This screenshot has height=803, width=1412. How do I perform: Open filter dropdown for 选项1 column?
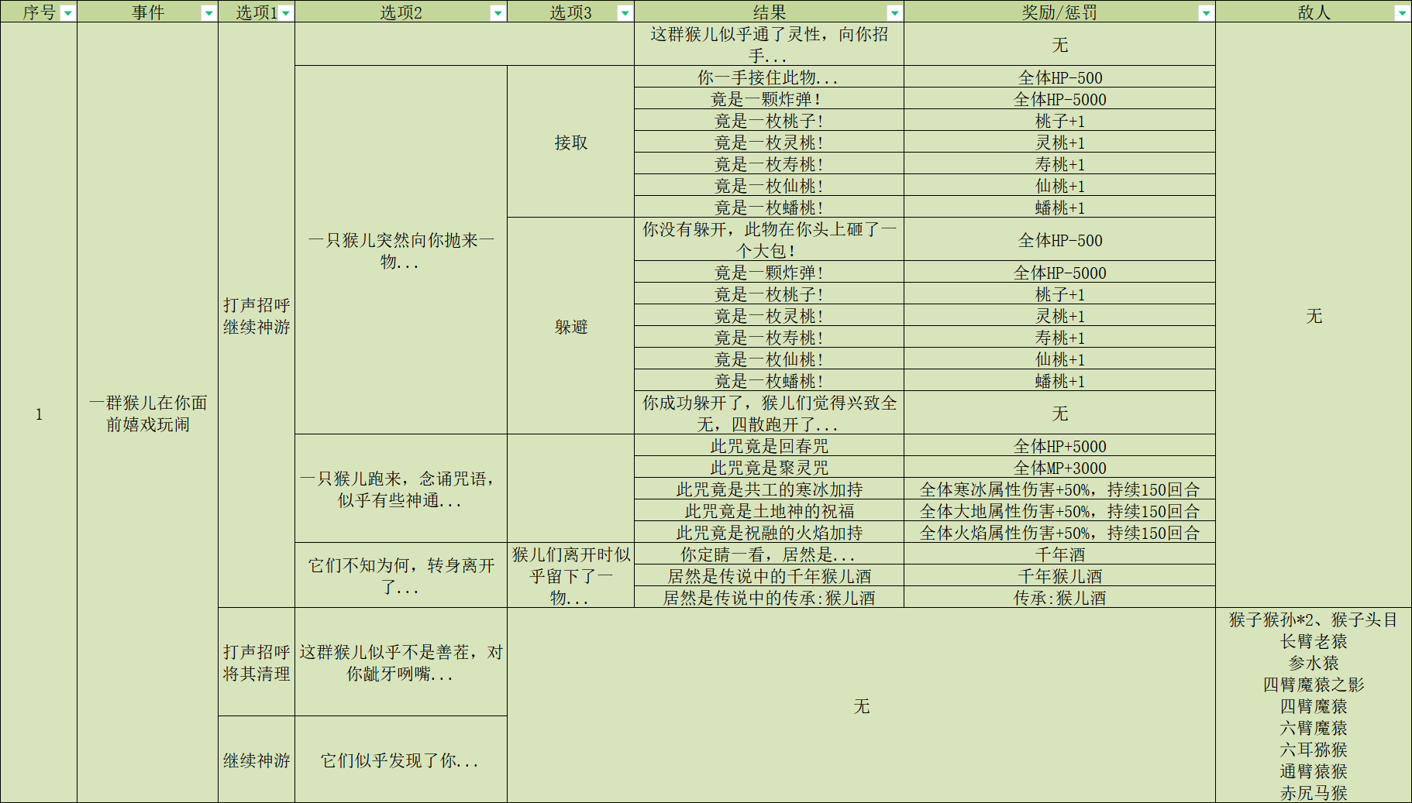tap(286, 13)
